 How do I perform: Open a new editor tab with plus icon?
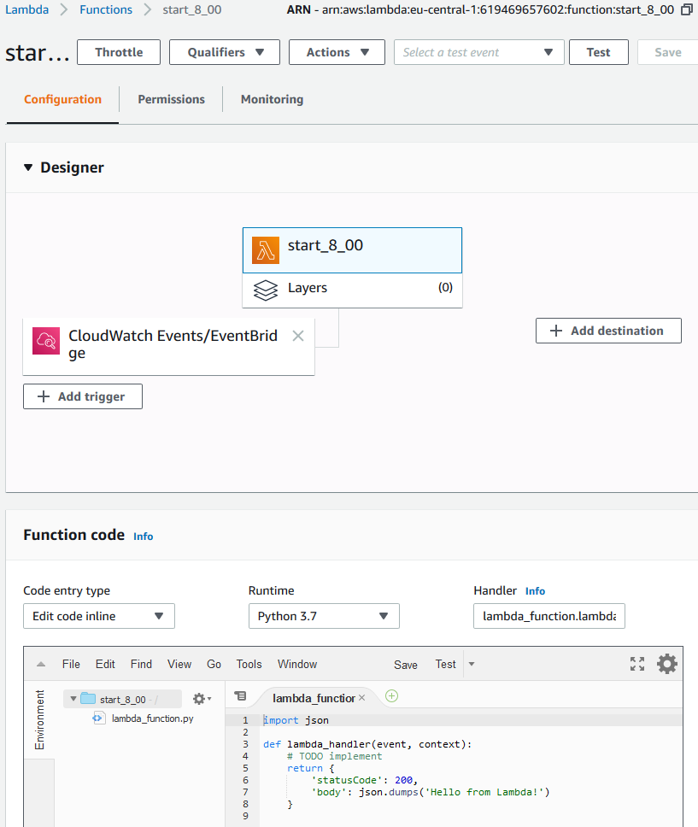click(391, 696)
